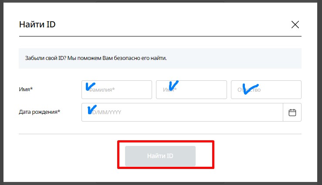
Task: Close the Найти ID dialog
Action: point(295,24)
